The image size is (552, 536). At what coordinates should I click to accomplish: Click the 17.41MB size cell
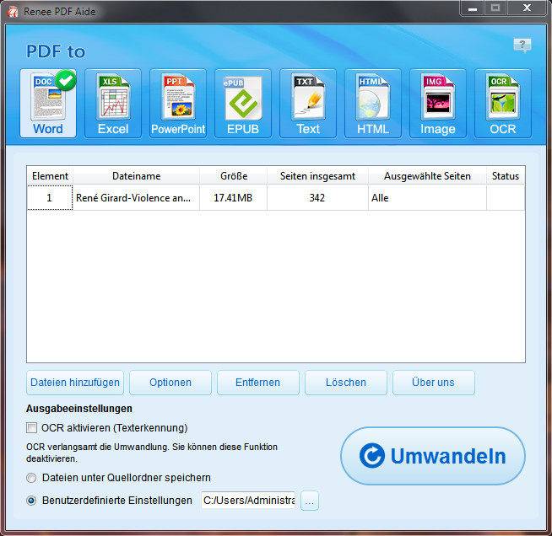click(233, 198)
